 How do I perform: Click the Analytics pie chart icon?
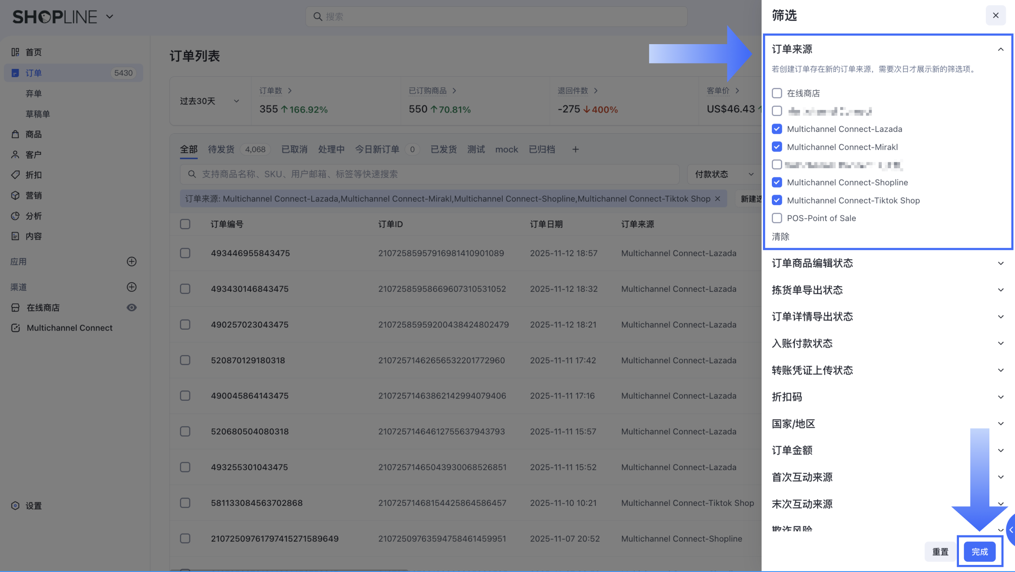click(x=15, y=216)
